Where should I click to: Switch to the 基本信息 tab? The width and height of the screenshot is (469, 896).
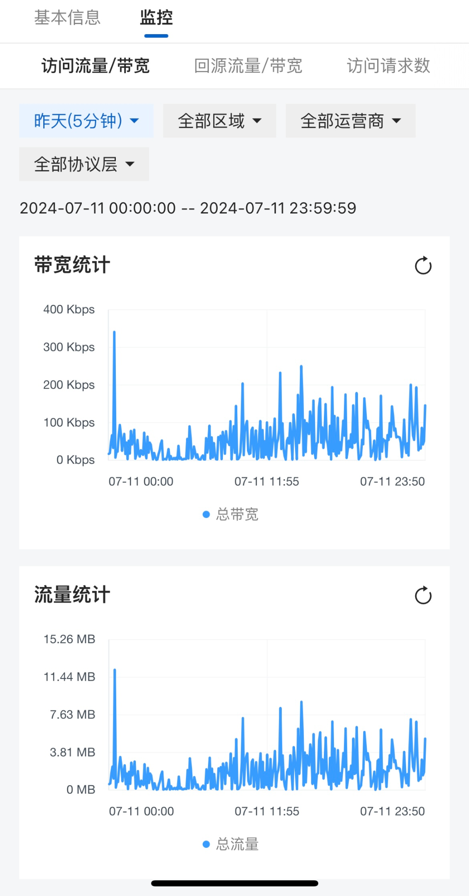click(x=67, y=18)
